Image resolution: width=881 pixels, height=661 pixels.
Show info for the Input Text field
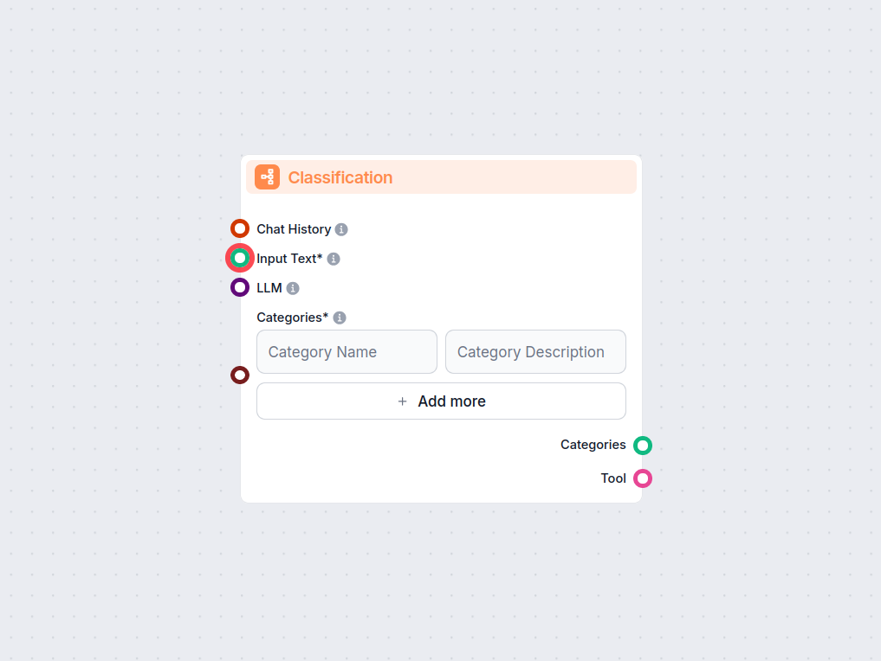(334, 259)
